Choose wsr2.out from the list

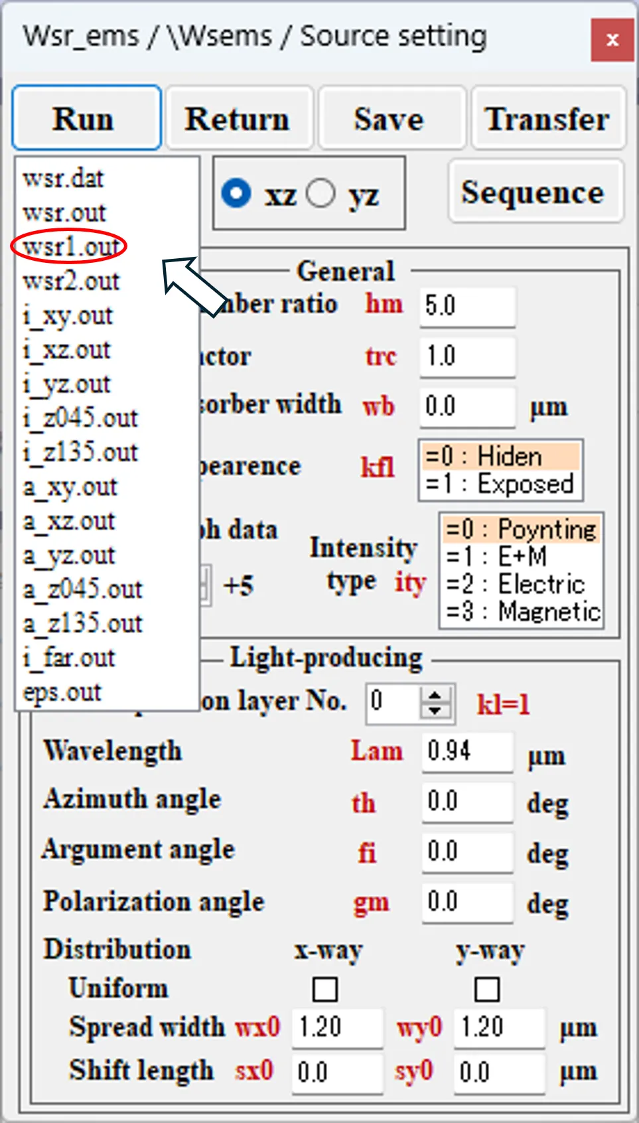pos(71,281)
